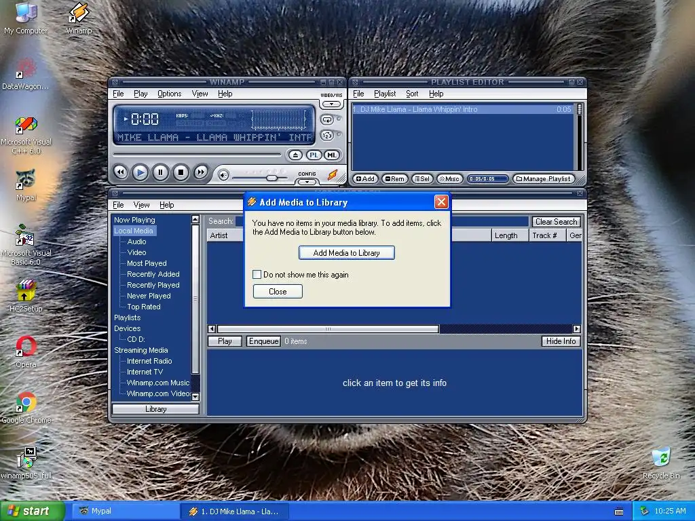Select Playlists in library tree
Screen dimensions: 695x521
point(127,317)
